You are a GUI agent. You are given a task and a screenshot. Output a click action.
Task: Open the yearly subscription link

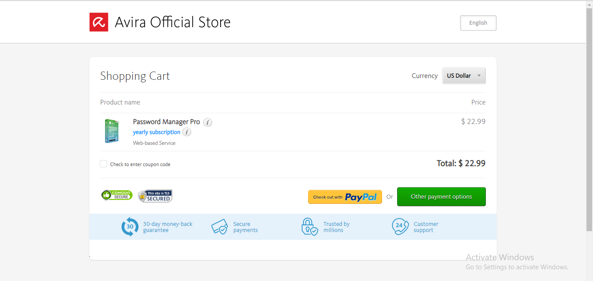tap(157, 132)
